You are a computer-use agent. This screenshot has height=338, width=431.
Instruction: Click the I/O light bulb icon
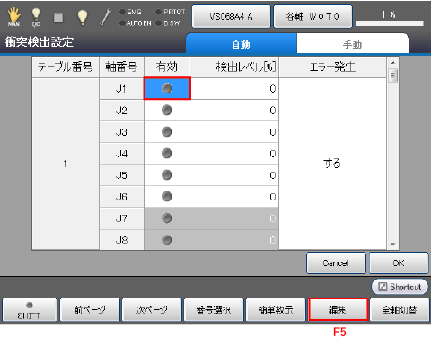[x=36, y=17]
